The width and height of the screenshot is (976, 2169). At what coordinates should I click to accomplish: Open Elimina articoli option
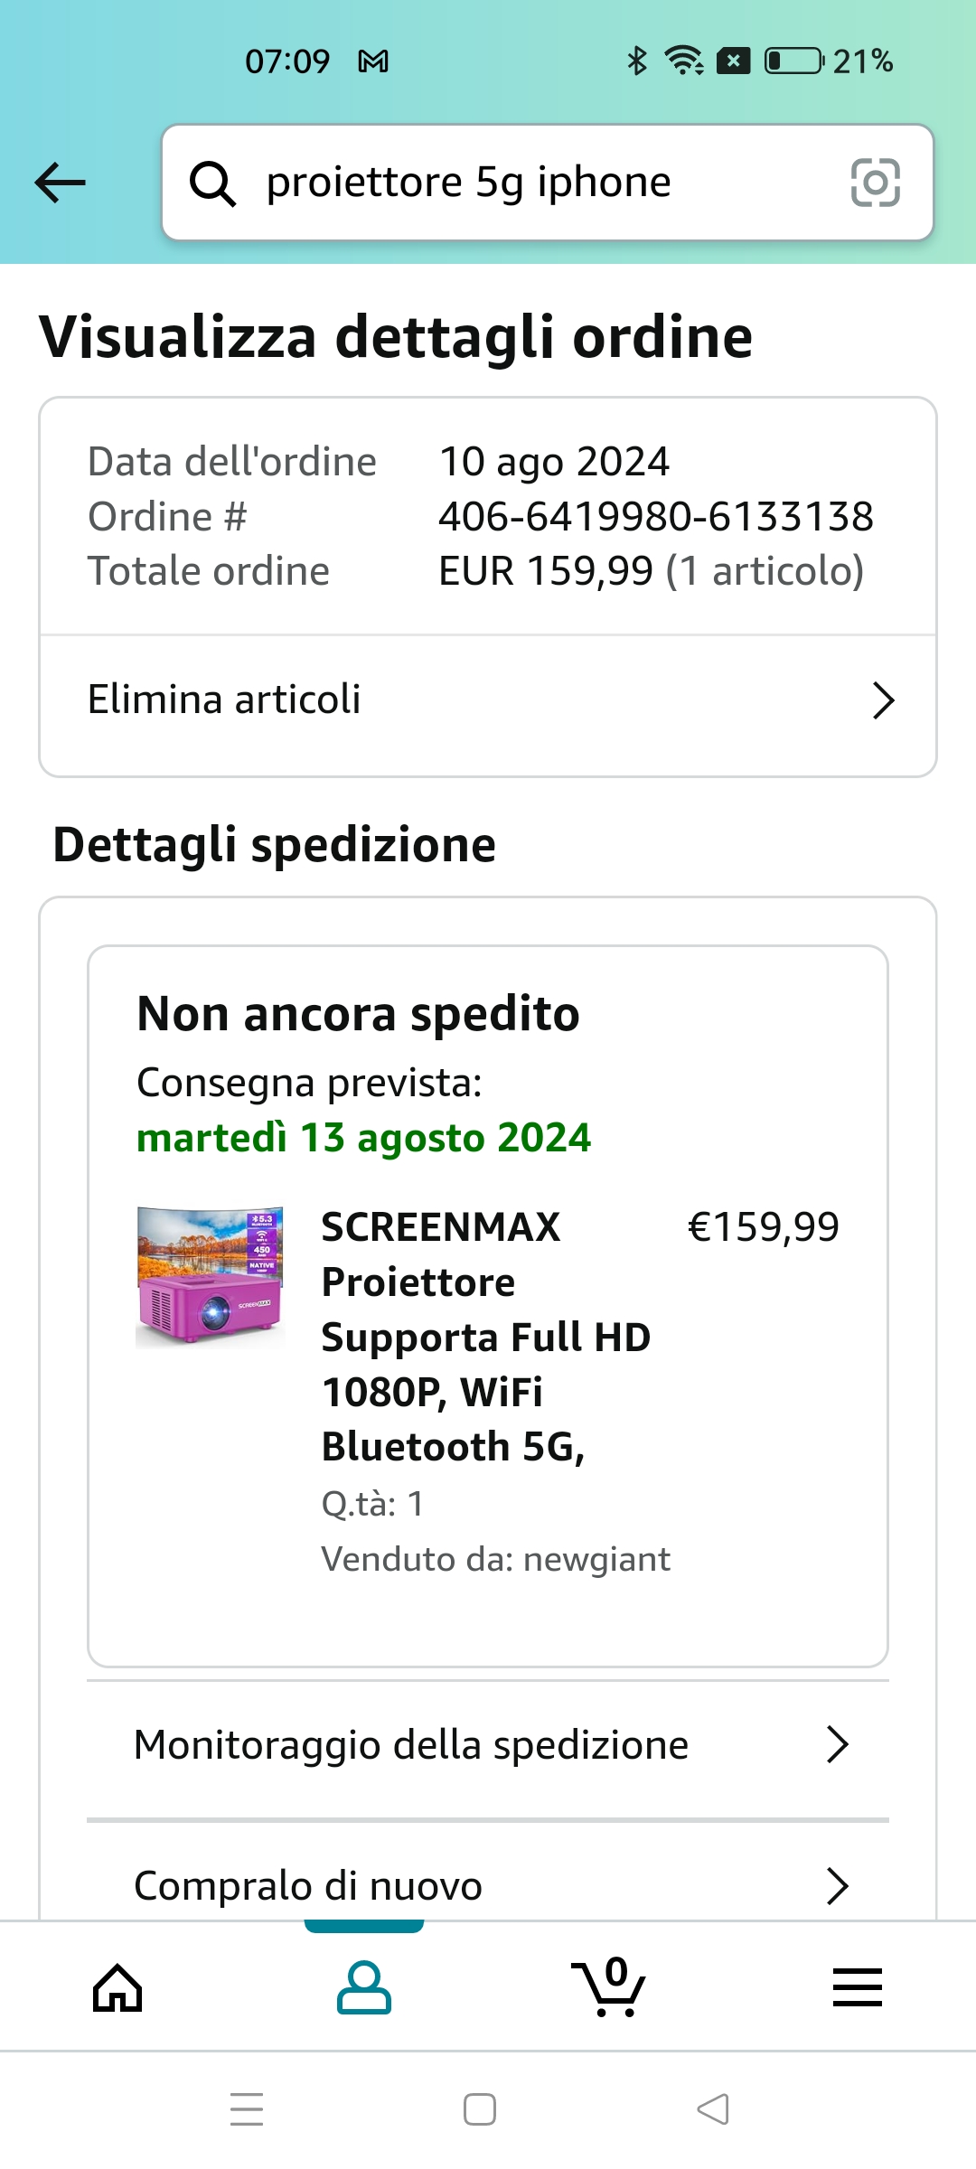pos(224,700)
